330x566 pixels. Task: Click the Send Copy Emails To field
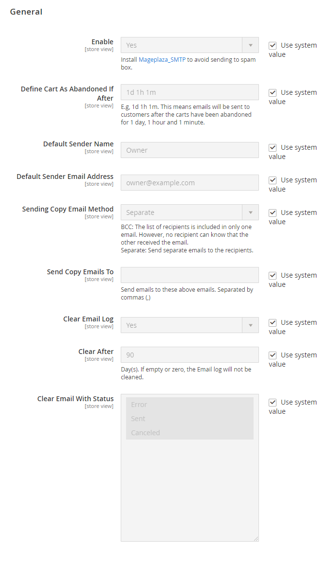(x=190, y=275)
